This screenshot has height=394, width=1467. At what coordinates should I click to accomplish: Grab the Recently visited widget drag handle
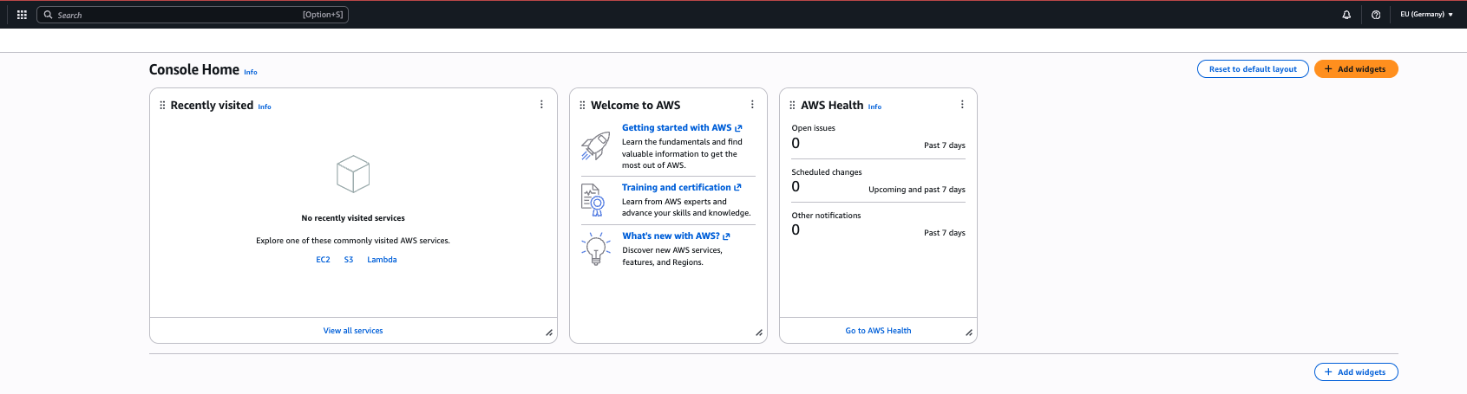point(162,106)
